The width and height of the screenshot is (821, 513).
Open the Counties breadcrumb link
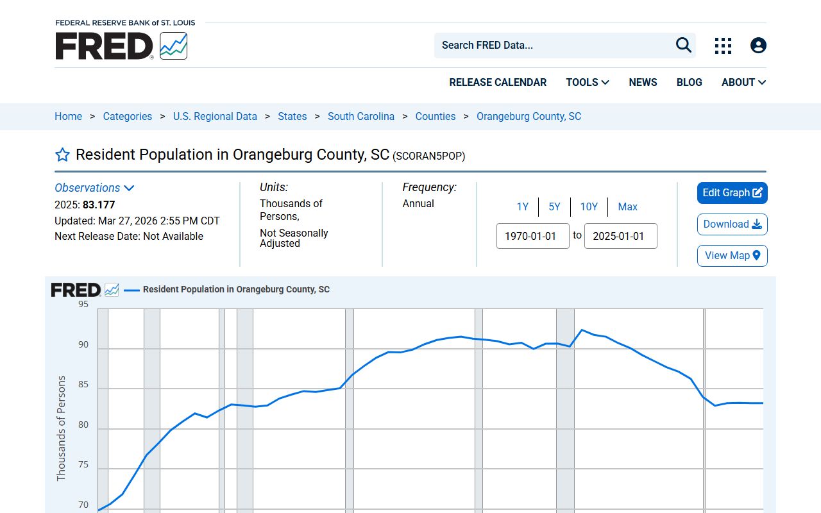pyautogui.click(x=436, y=116)
